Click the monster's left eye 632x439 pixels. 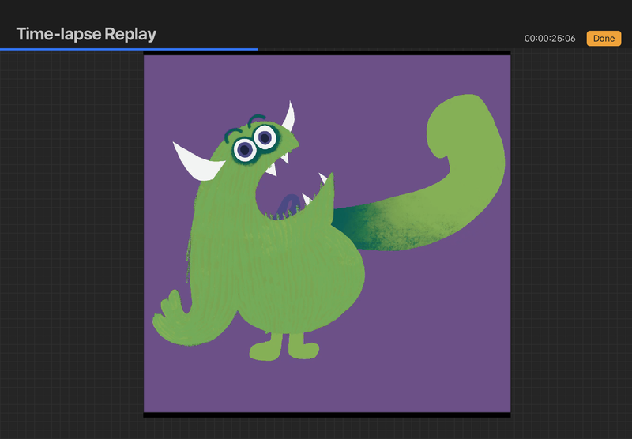[x=244, y=148]
